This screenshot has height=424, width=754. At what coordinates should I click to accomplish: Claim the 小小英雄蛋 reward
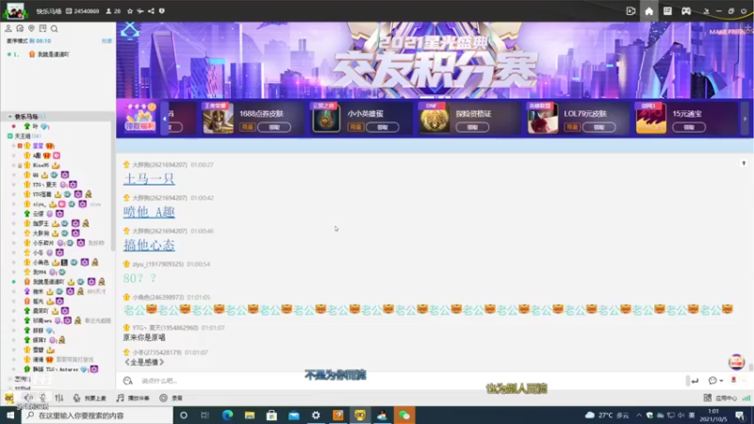[x=383, y=127]
